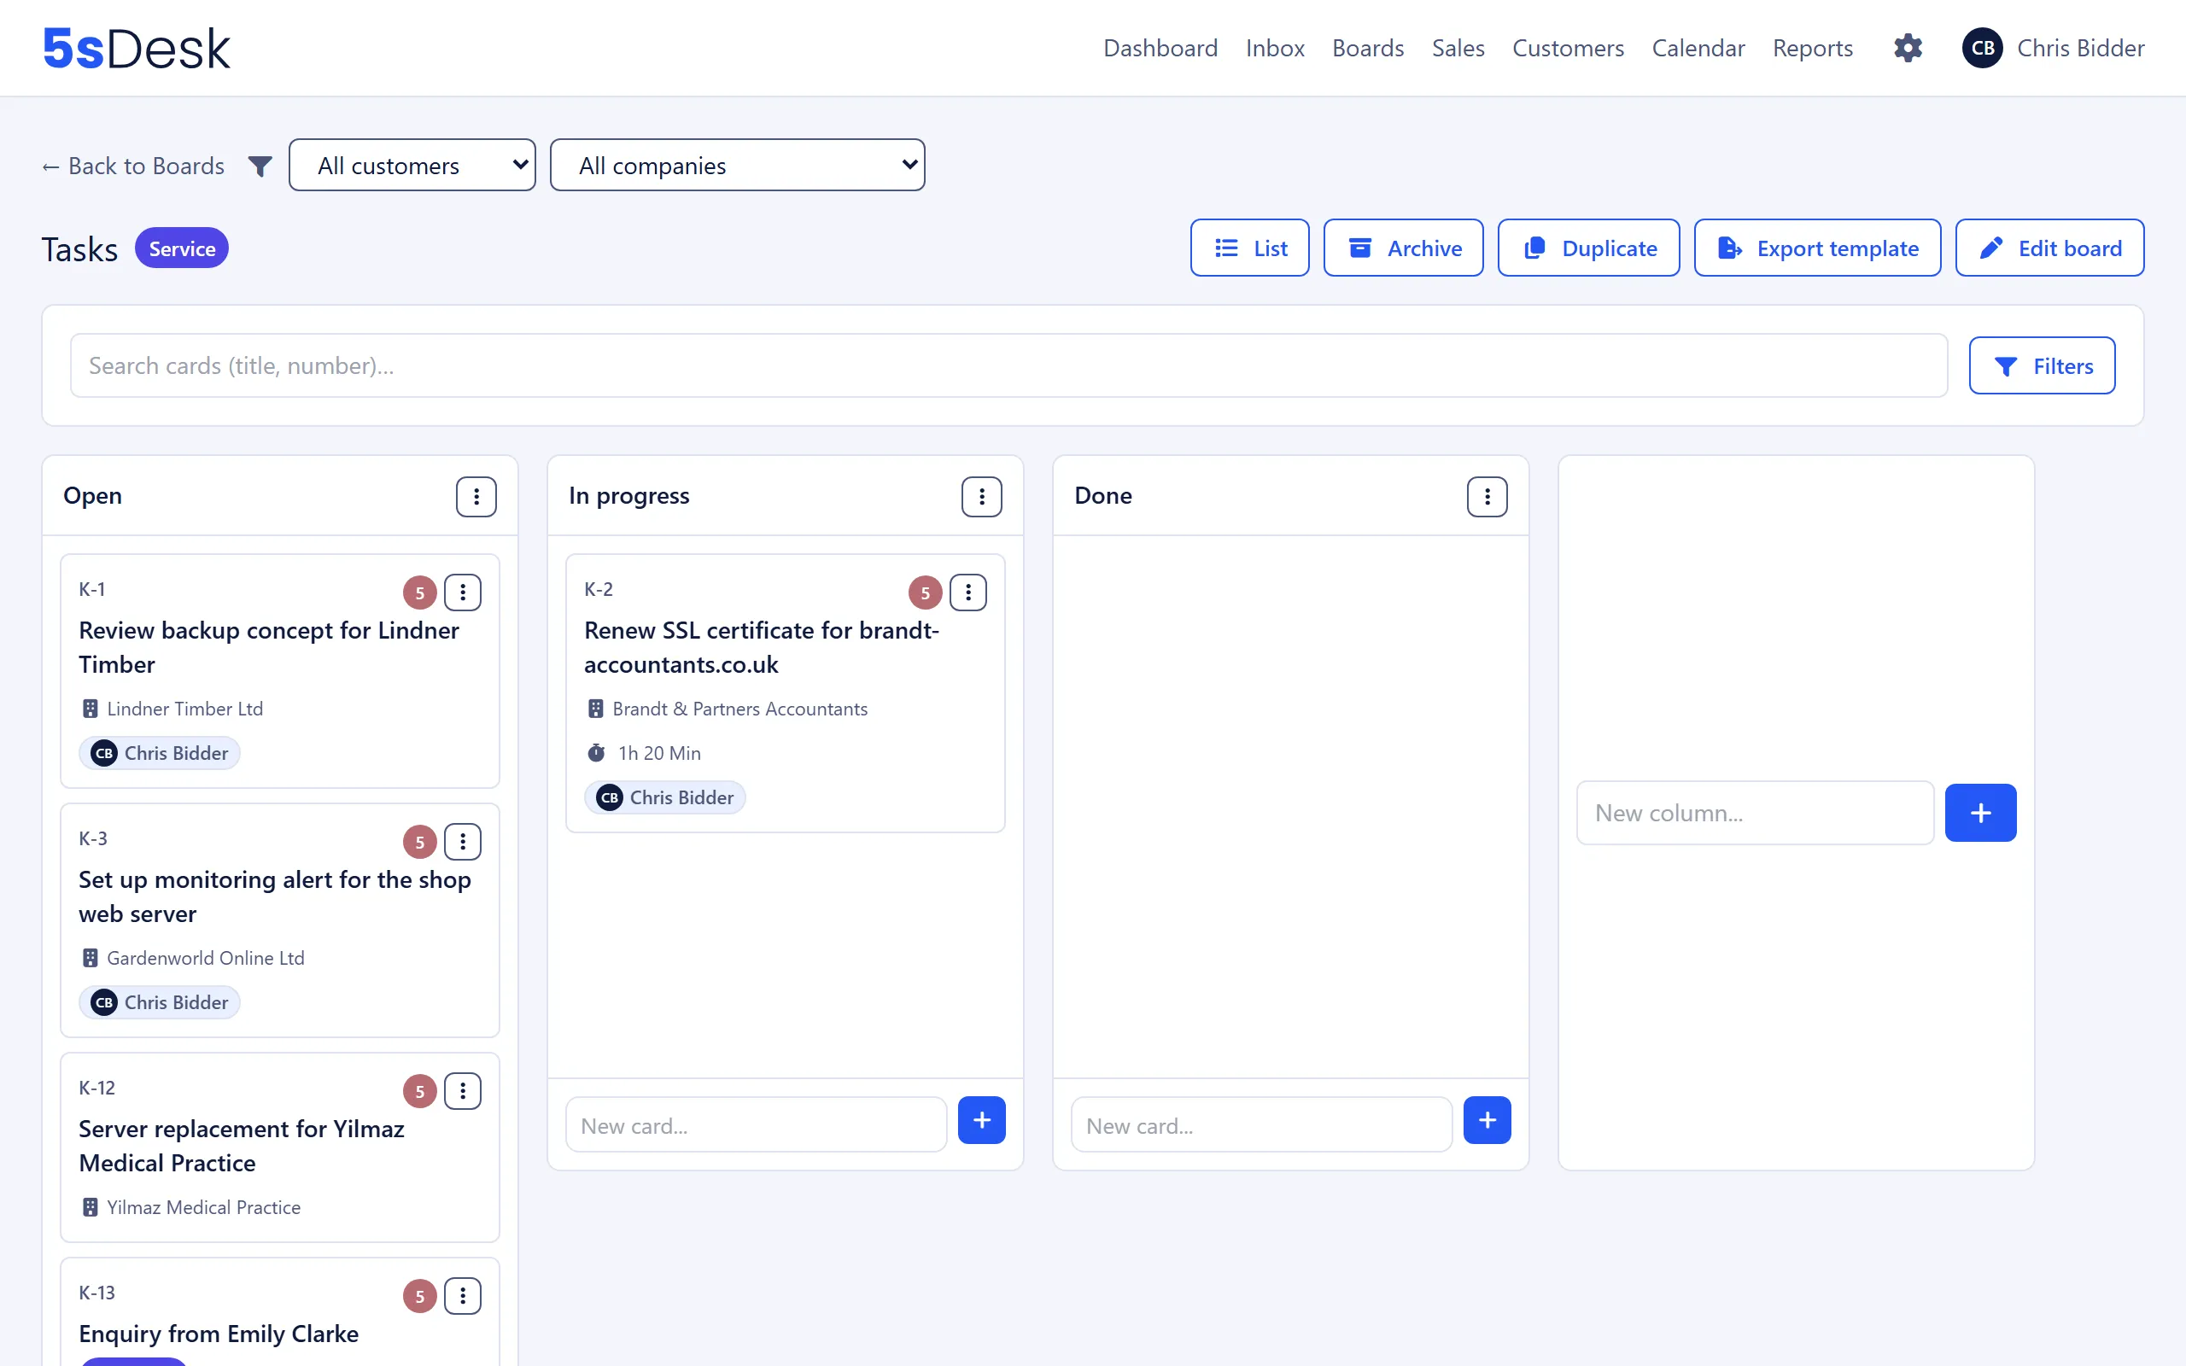
Task: Open Inbox from the top navigation
Action: click(1275, 48)
